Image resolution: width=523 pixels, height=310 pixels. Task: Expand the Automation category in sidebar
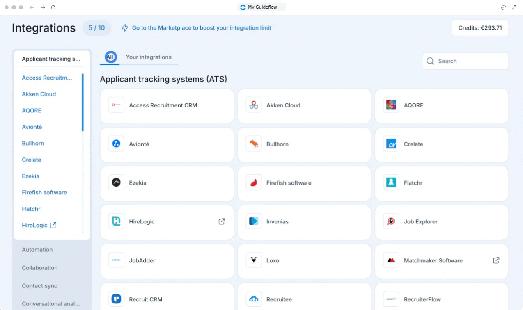point(37,250)
